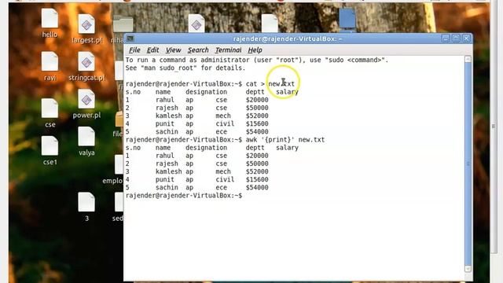Click "See man sudo_root for details" line
The height and width of the screenshot is (283, 503).
pos(185,68)
